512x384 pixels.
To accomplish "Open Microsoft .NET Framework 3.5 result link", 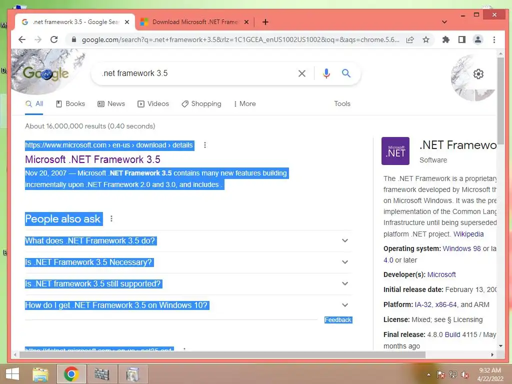I will point(92,159).
